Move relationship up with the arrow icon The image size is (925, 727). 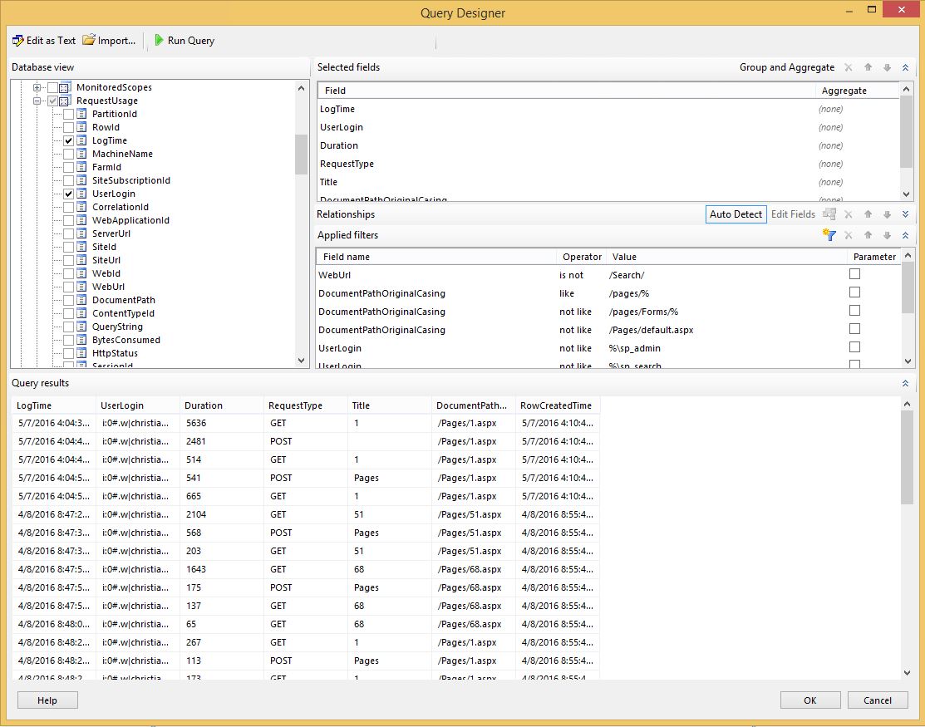coord(868,214)
